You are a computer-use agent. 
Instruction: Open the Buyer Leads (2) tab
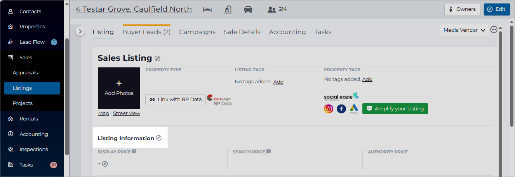point(146,32)
